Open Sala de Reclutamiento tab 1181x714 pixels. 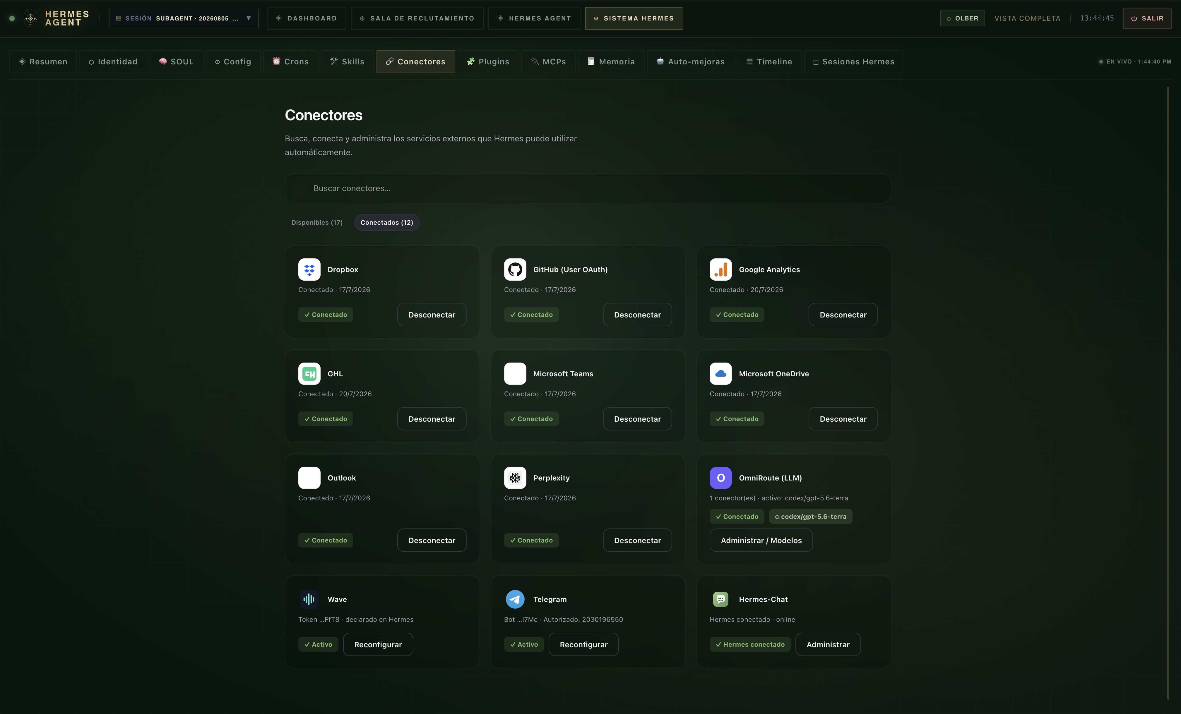click(x=417, y=18)
